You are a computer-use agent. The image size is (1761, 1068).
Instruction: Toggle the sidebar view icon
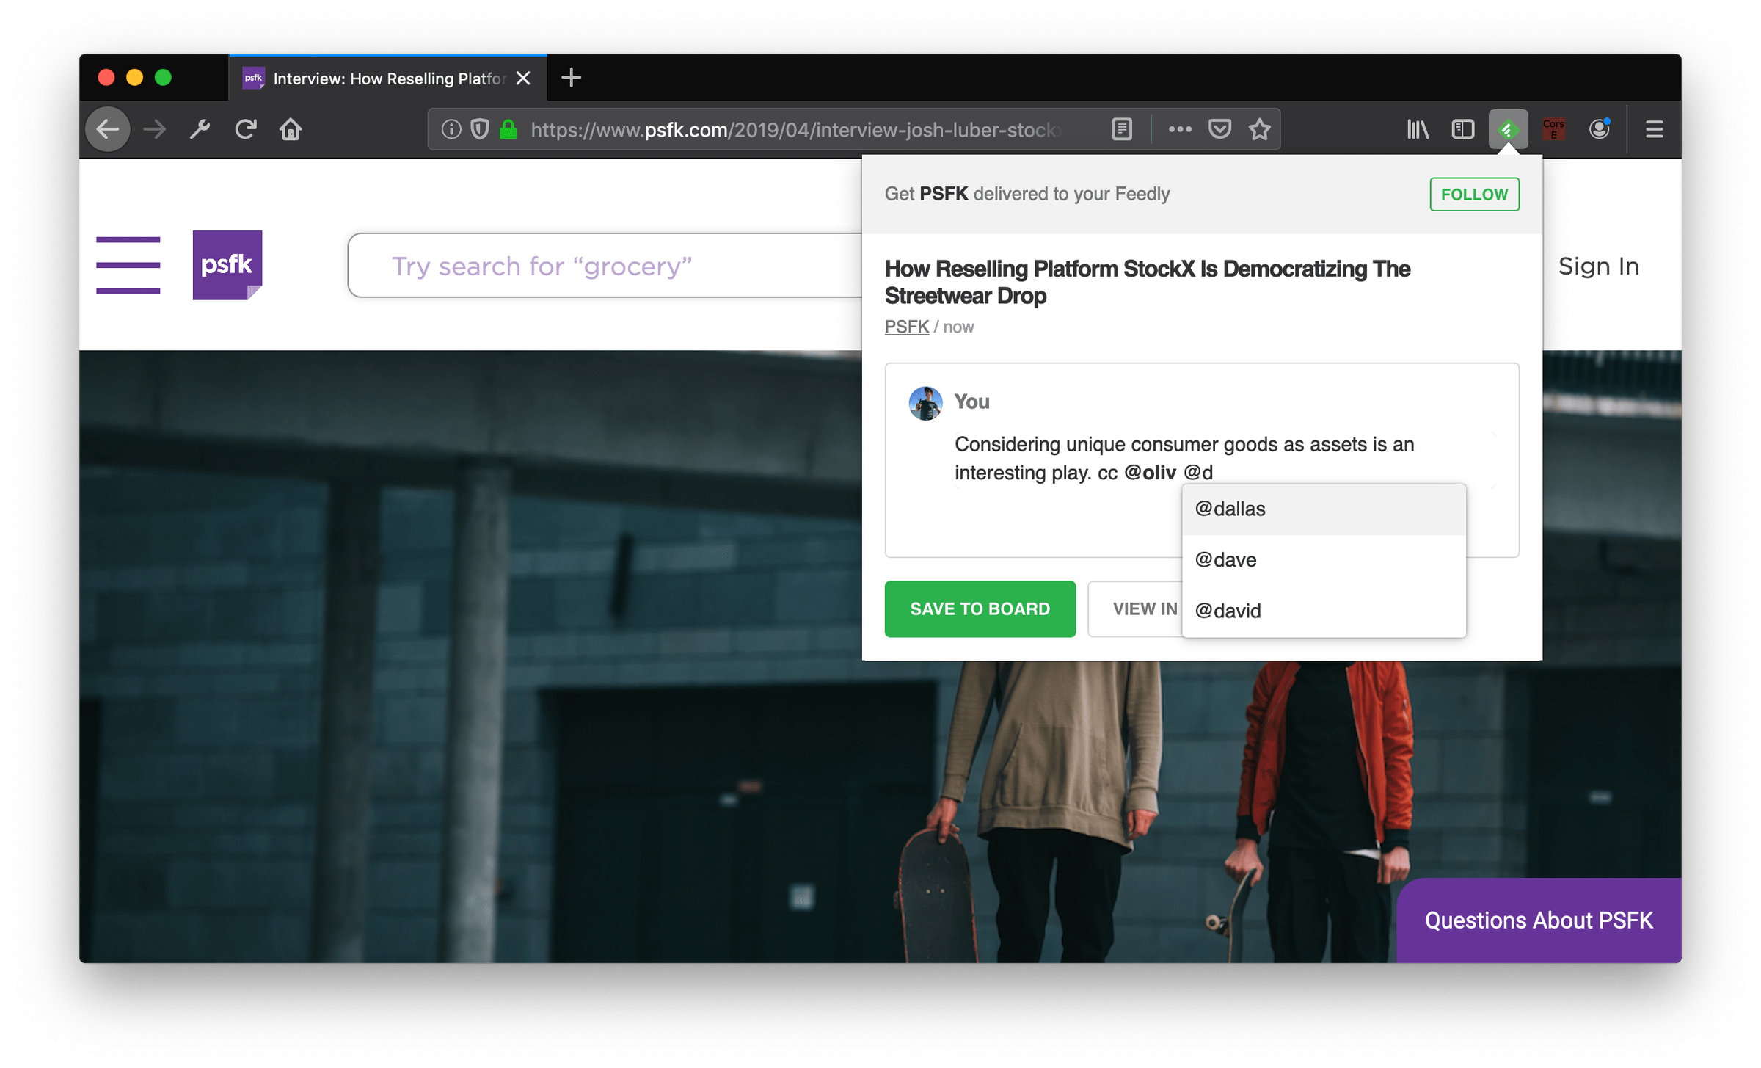pyautogui.click(x=1462, y=130)
